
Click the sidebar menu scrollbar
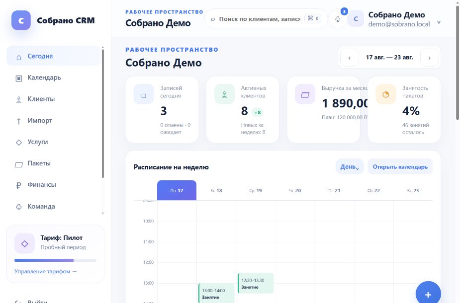[x=102, y=113]
